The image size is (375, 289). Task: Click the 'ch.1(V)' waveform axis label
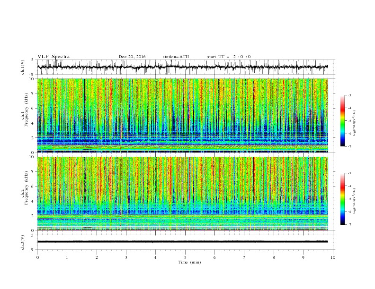(23, 67)
